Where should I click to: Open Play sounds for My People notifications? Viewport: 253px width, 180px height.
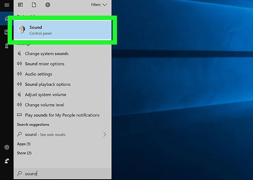[x=62, y=115]
